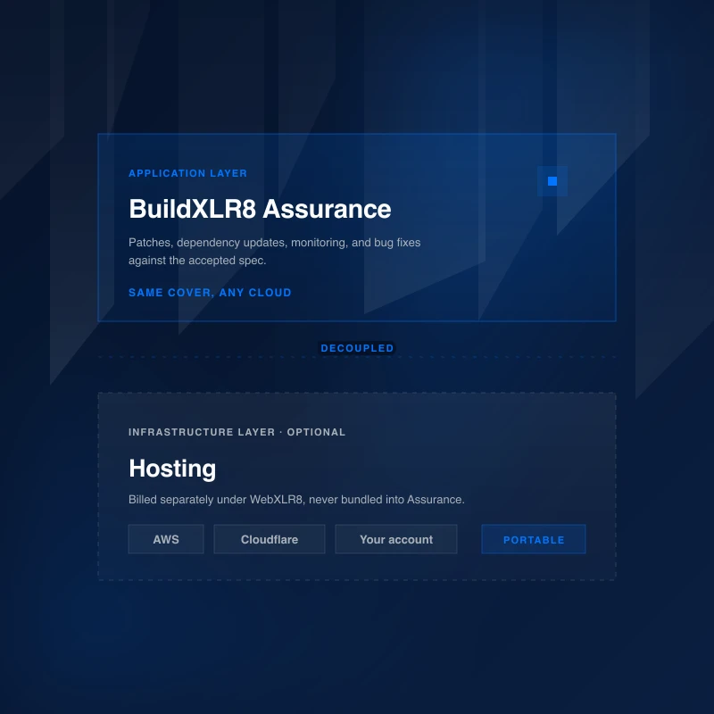Image resolution: width=714 pixels, height=714 pixels.
Task: Click the DECOUPLED label
Action: 357,348
